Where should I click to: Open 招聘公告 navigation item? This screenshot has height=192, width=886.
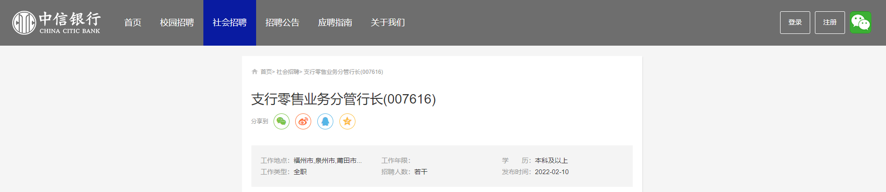[282, 23]
